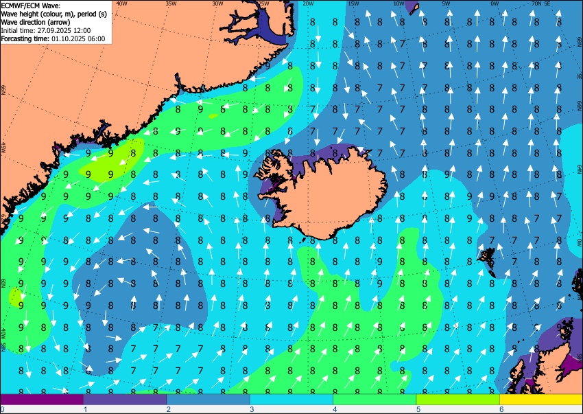Click the legend scale number 5
The height and width of the screenshot is (414, 583).
point(418,409)
